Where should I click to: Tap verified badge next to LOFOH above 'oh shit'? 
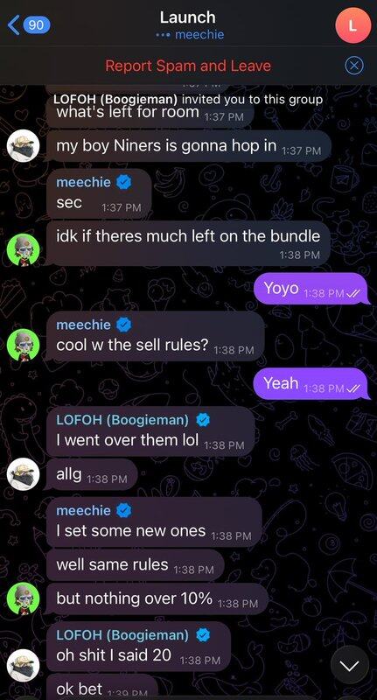click(x=203, y=635)
